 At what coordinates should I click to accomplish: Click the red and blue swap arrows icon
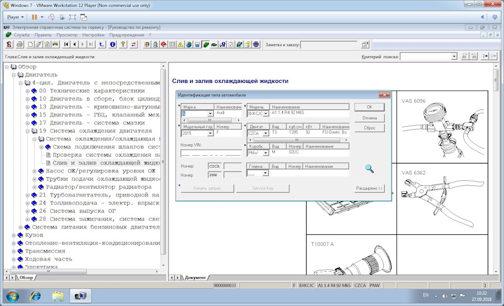click(x=133, y=45)
